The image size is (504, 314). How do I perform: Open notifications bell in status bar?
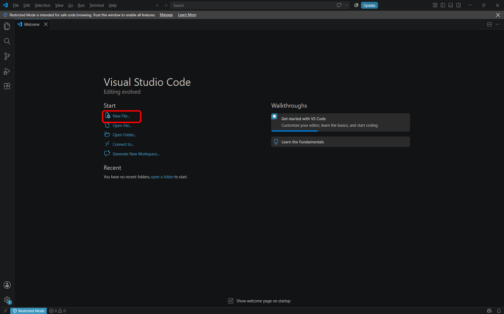(499, 311)
